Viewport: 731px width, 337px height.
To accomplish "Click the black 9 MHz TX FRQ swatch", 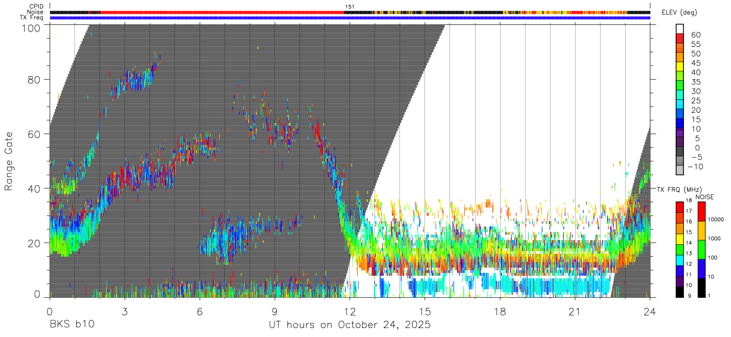I will tap(679, 291).
